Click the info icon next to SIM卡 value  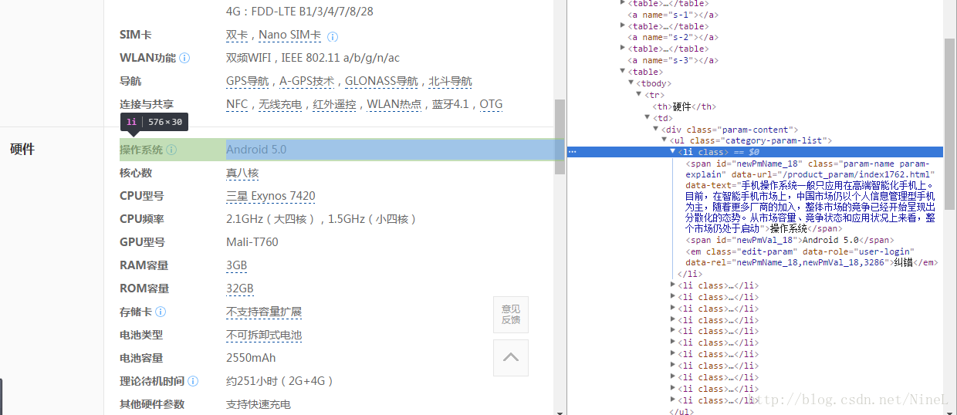pos(333,36)
